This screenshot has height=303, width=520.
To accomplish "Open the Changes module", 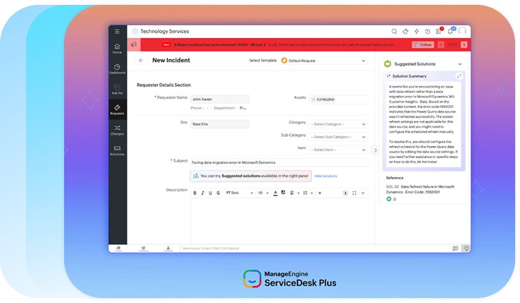I will point(117,130).
